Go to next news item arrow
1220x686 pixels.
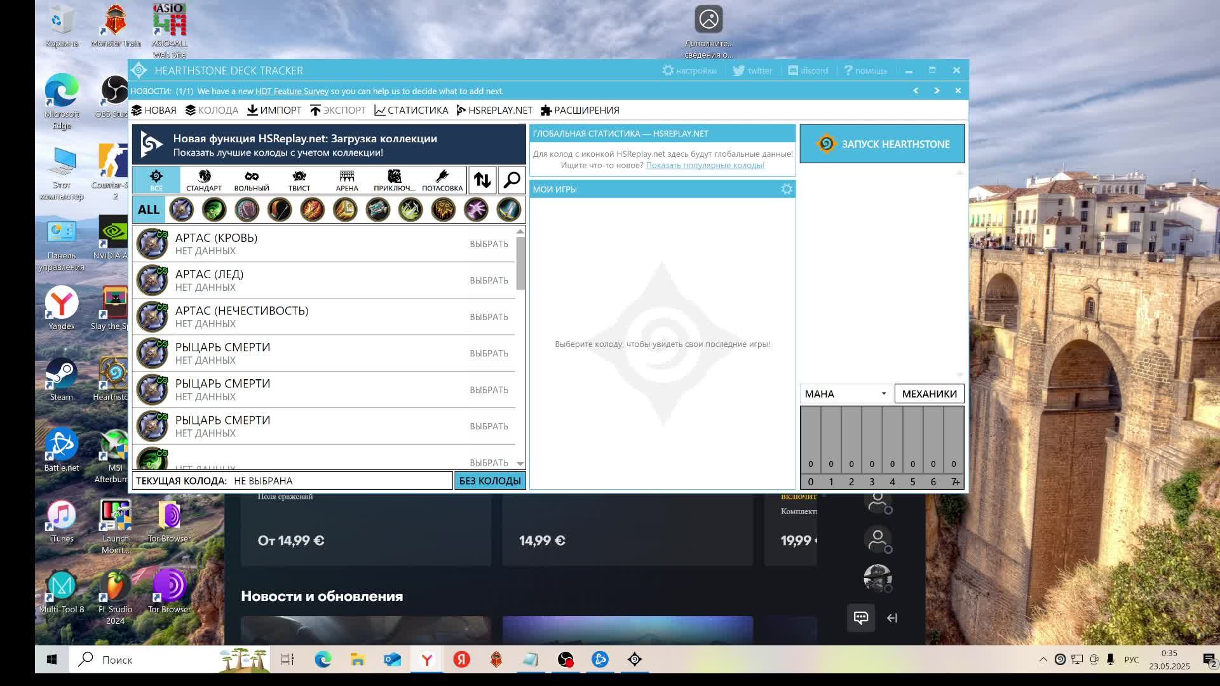(x=937, y=91)
